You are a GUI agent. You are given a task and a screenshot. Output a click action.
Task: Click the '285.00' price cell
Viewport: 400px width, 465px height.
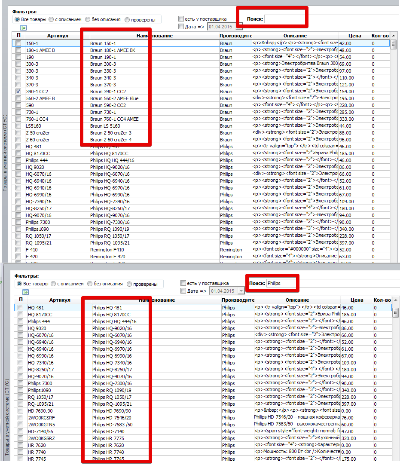pyautogui.click(x=354, y=112)
